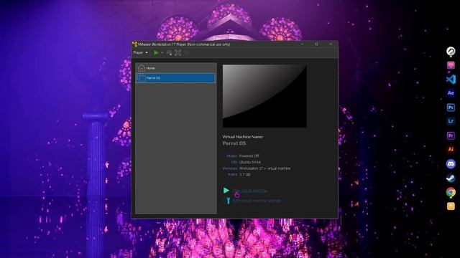
Task: Click the VMware logo in title bar
Action: (x=134, y=44)
